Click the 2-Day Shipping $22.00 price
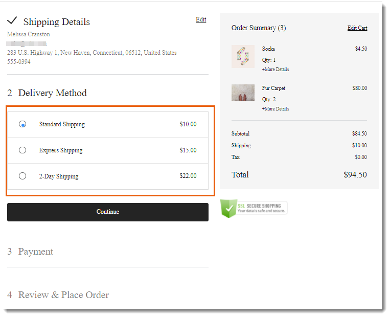Viewport: 390px width, 317px height. click(x=188, y=176)
